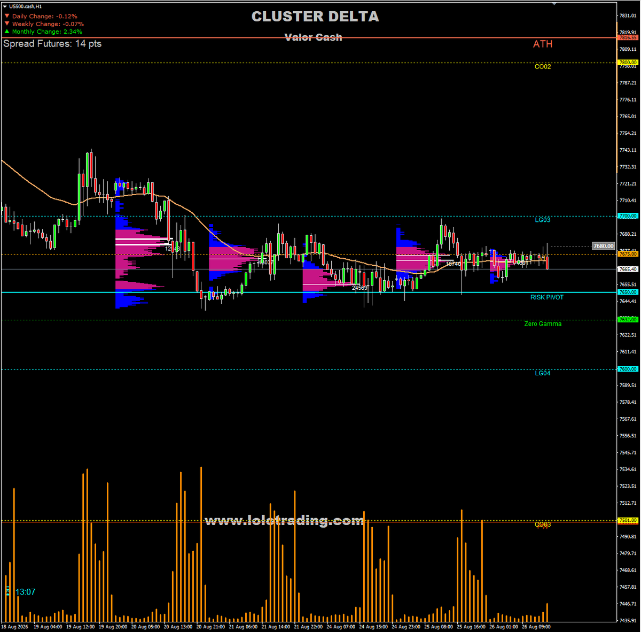
Task: Click the 24 Aug 15:00 time label
Action: (374, 627)
